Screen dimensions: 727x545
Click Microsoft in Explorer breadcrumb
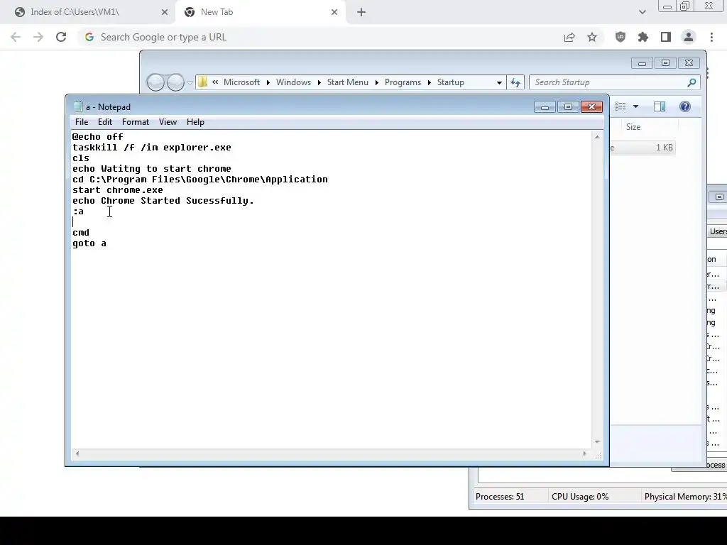pyautogui.click(x=241, y=82)
